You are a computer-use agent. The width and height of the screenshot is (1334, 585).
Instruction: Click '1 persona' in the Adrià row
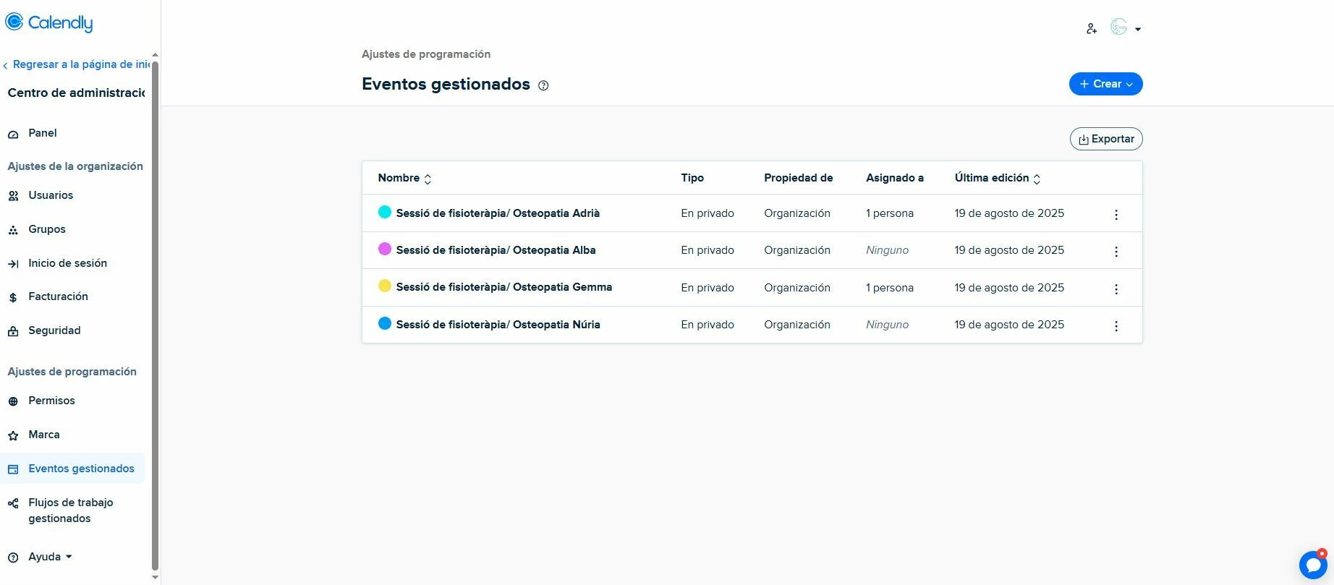coord(890,213)
